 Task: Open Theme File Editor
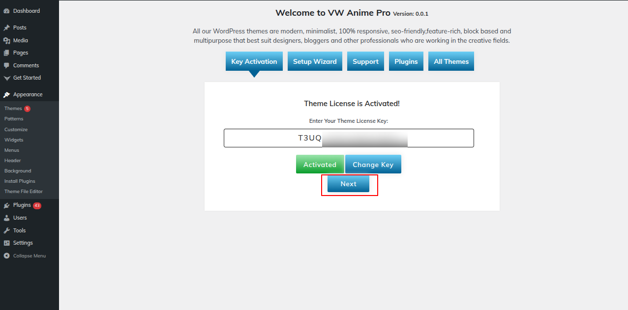click(24, 192)
